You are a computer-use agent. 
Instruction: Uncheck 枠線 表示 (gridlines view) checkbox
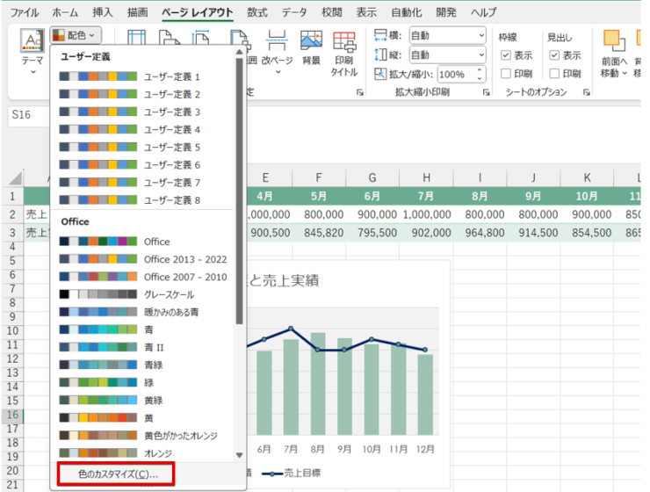[505, 55]
